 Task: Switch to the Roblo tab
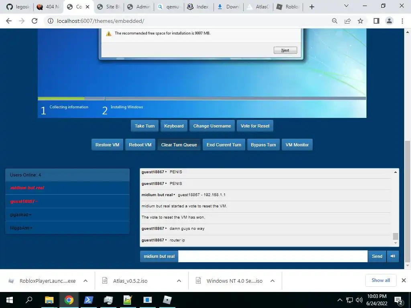[x=288, y=7]
